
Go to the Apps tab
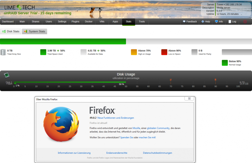[115, 22]
